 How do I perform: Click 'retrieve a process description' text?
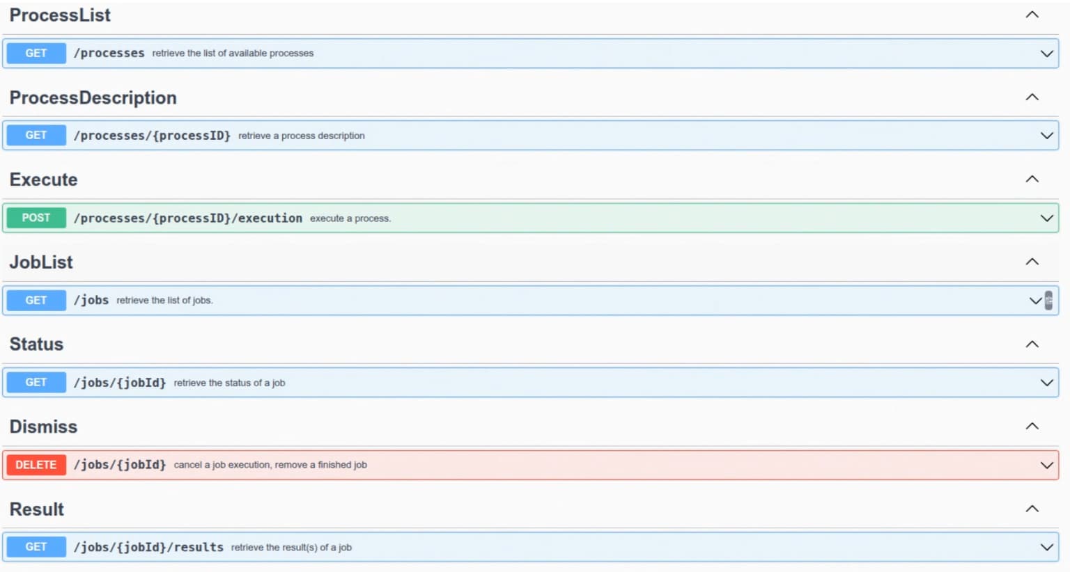(x=301, y=136)
